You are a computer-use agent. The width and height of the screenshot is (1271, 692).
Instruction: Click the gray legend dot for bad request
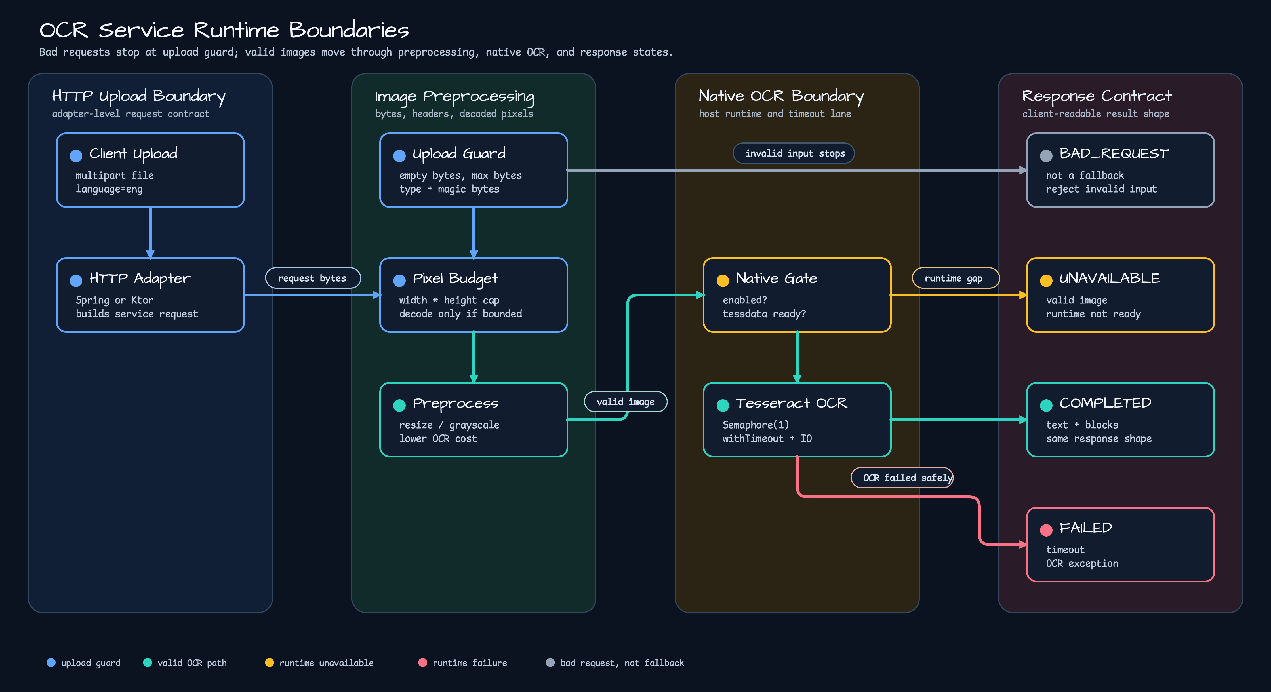(x=550, y=663)
